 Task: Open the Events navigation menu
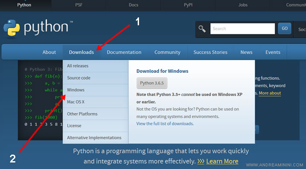coord(273,52)
